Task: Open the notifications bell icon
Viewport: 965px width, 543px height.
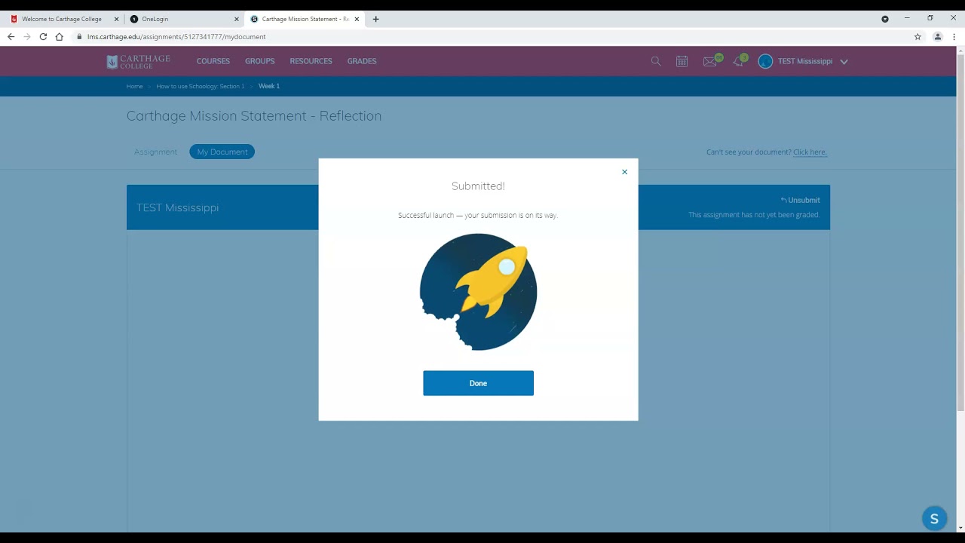Action: (738, 61)
